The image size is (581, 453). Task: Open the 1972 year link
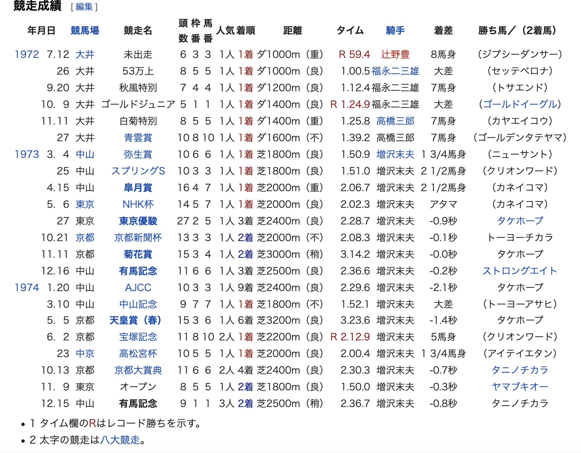27,54
